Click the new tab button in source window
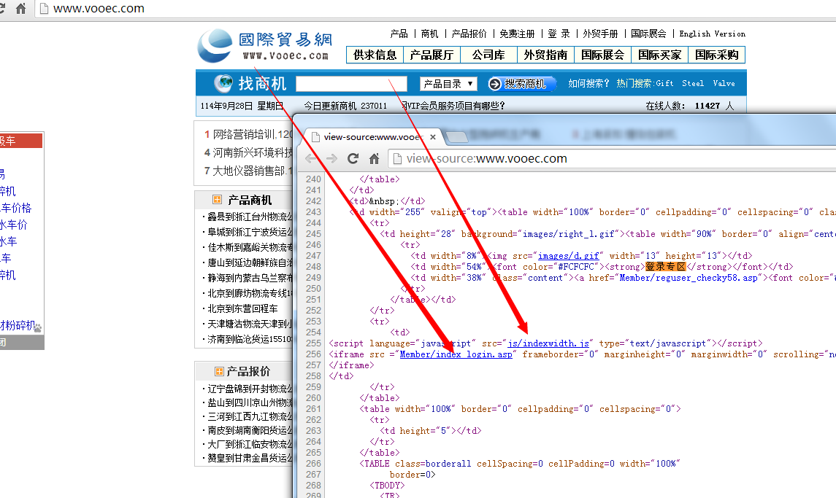836x498 pixels. click(456, 136)
